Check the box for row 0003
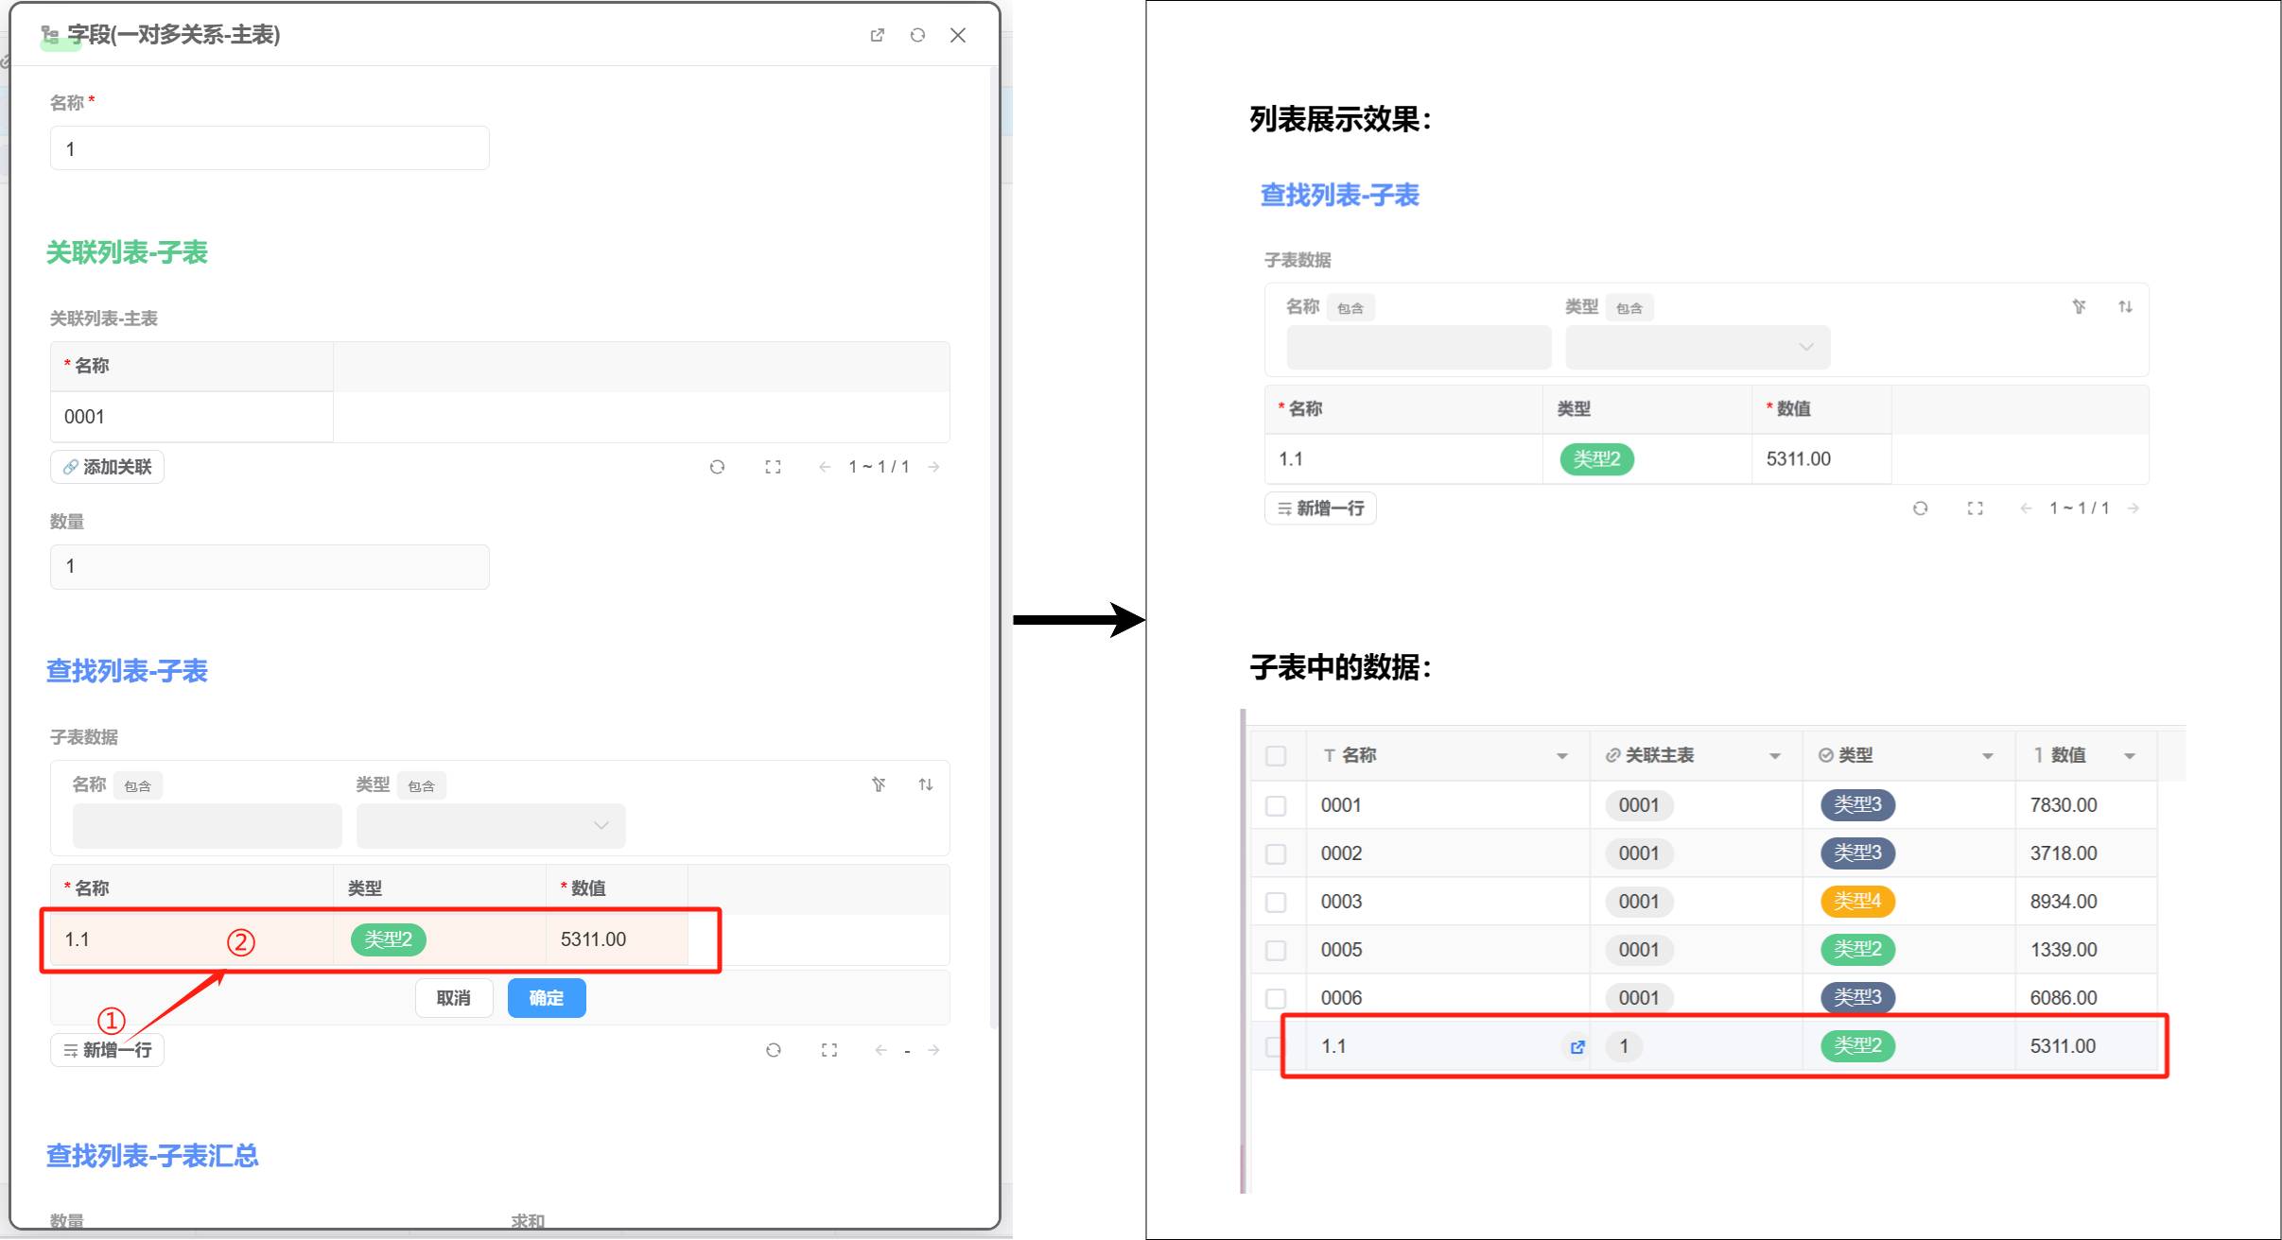The height and width of the screenshot is (1240, 2282). (x=1276, y=902)
